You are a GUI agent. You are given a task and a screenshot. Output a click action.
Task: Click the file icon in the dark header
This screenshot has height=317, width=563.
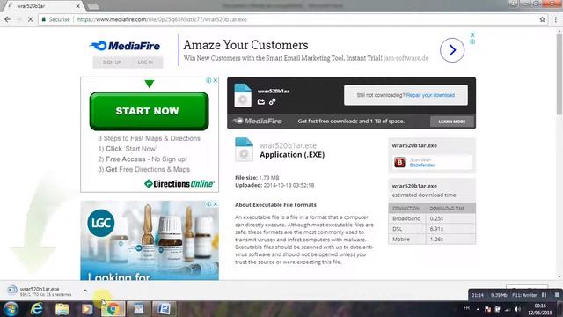243,95
